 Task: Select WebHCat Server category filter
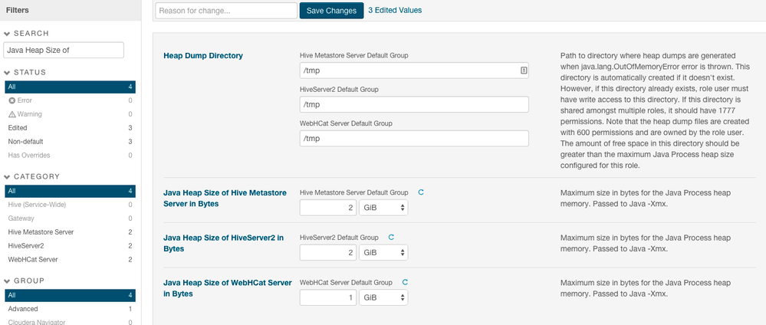[33, 260]
